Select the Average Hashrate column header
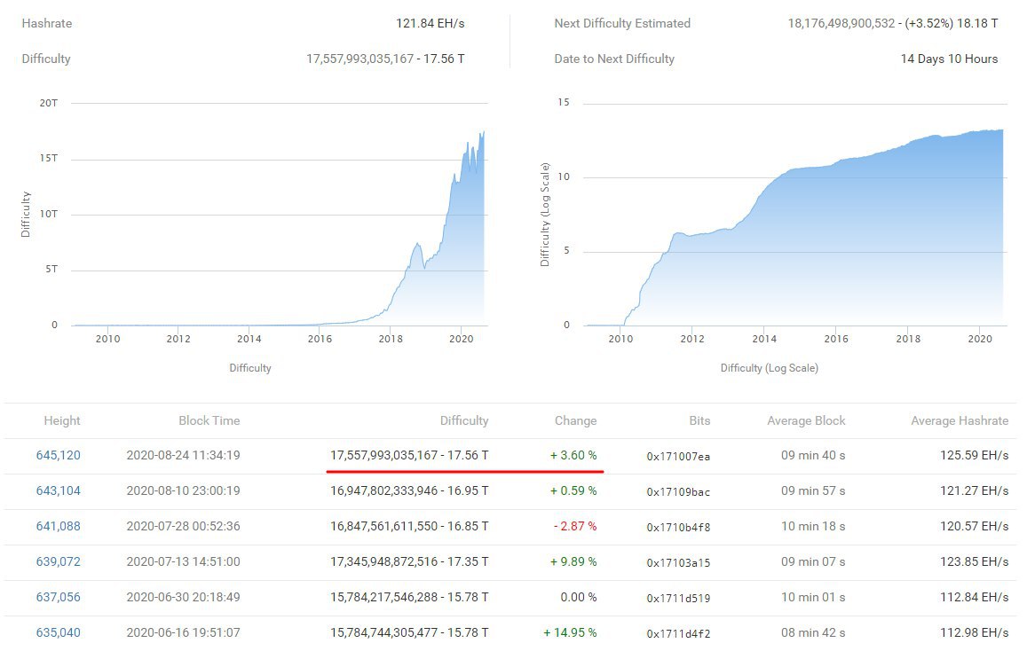This screenshot has width=1027, height=651. pyautogui.click(x=960, y=420)
